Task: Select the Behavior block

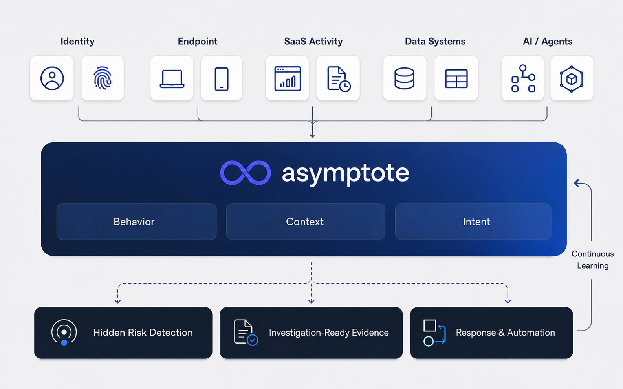Action: tap(136, 222)
